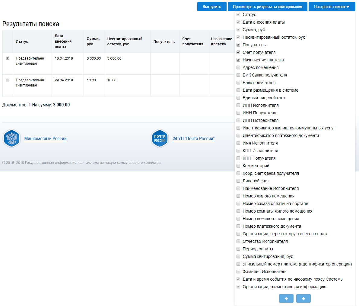Click the Почта России logo icon
359x306 pixels.
[160, 139]
